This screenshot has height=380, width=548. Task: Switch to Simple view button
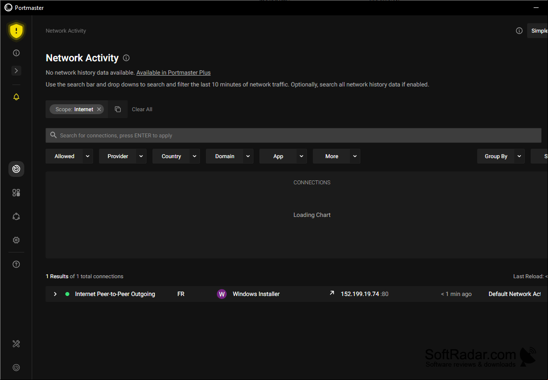538,31
